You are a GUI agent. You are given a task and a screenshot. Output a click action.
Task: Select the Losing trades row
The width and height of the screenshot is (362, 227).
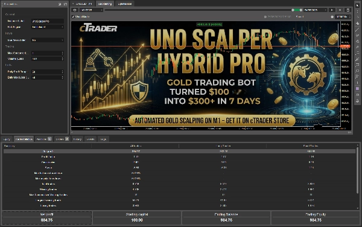coord(179,206)
